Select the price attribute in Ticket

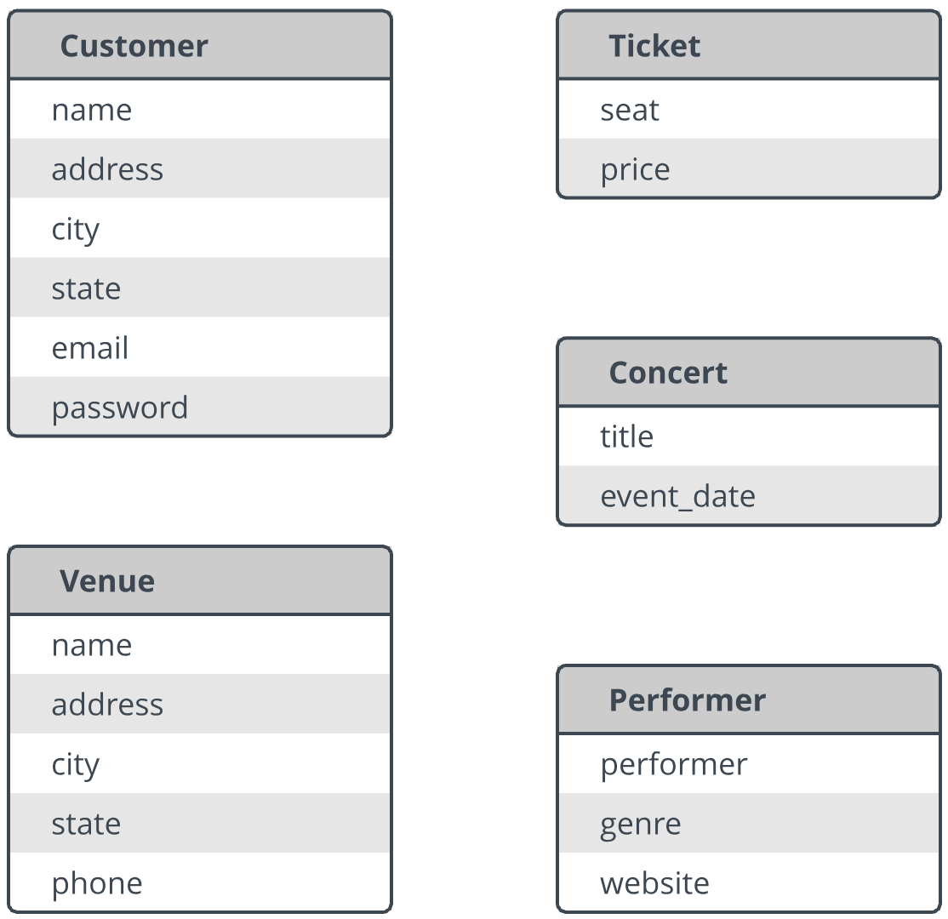(x=749, y=168)
